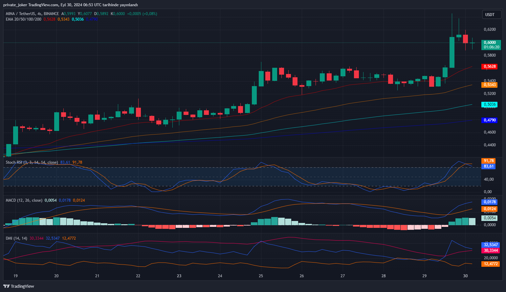This screenshot has height=292, width=506.
Task: Select the MACD (12, 26, close) legend
Action: click(x=24, y=200)
